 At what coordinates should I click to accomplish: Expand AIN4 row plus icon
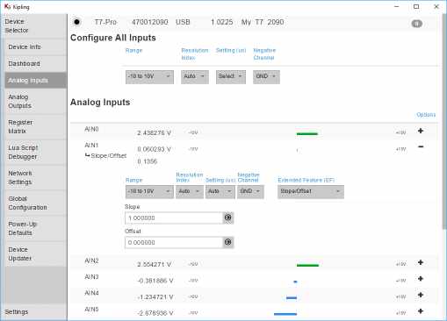[x=421, y=295]
